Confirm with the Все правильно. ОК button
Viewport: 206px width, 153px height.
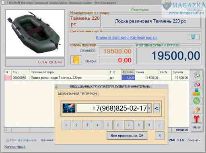(127, 136)
